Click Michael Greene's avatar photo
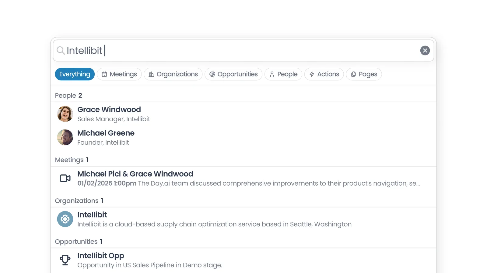The height and width of the screenshot is (273, 487). coord(65,137)
